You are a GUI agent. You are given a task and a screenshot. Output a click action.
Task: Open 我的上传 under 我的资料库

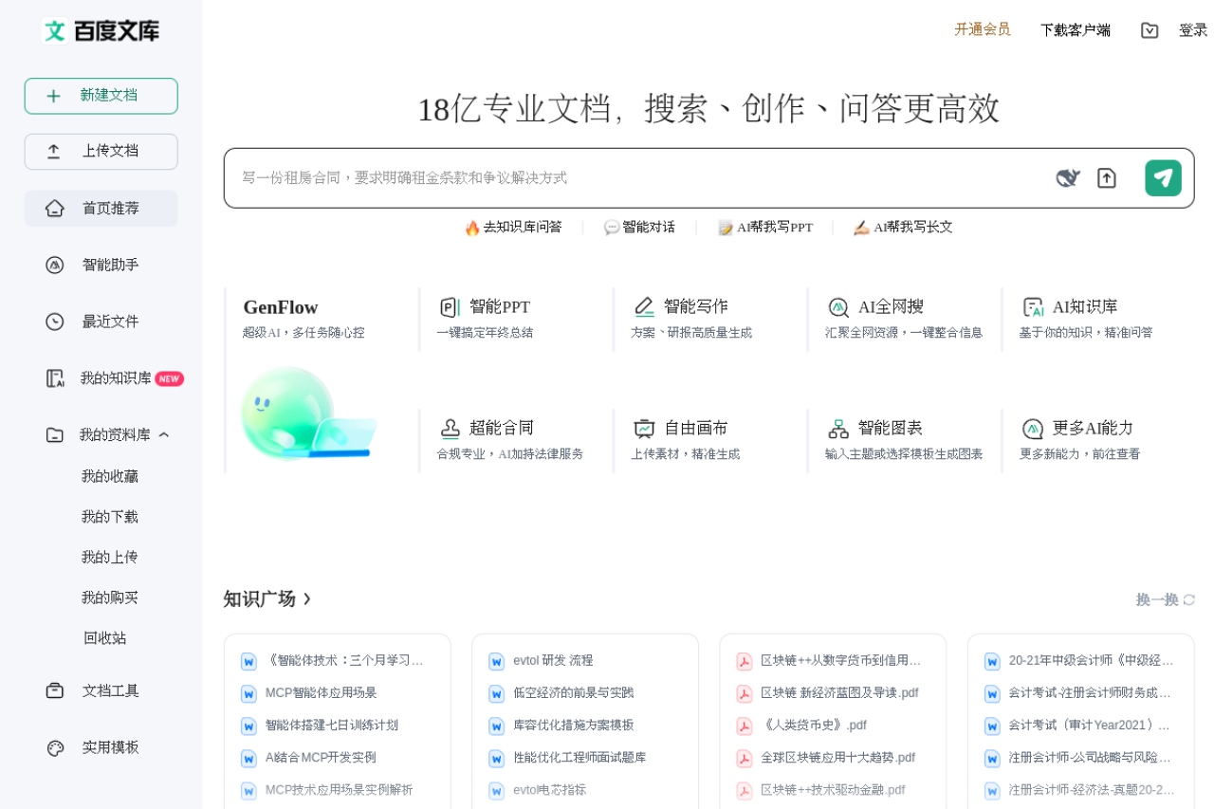point(110,557)
